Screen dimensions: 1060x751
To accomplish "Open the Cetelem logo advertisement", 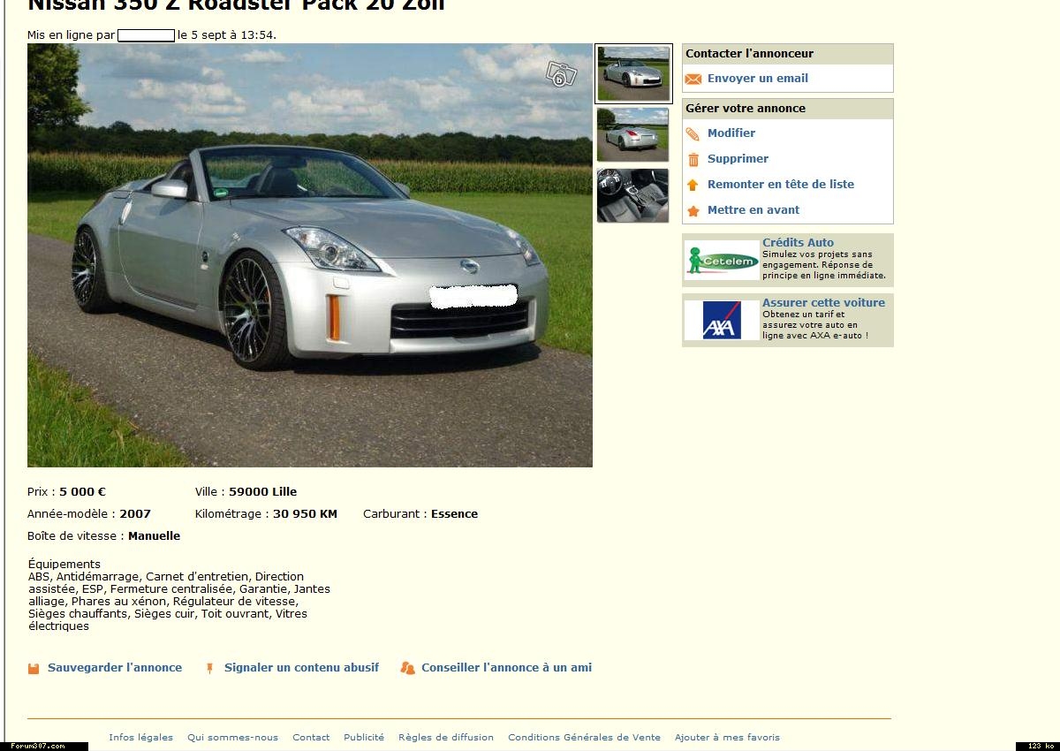I will tap(723, 261).
